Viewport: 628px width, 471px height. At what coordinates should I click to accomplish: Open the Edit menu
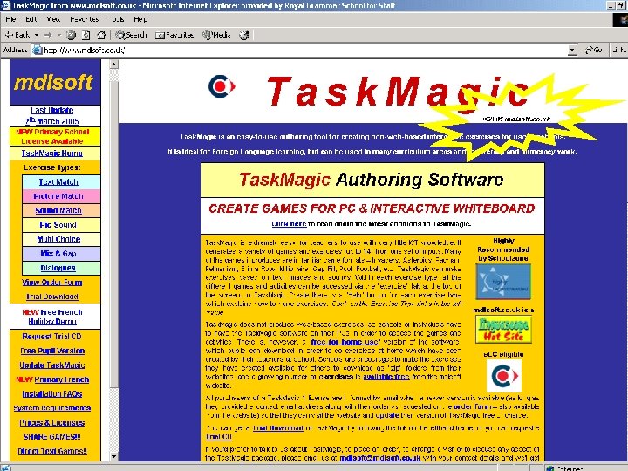click(31, 19)
